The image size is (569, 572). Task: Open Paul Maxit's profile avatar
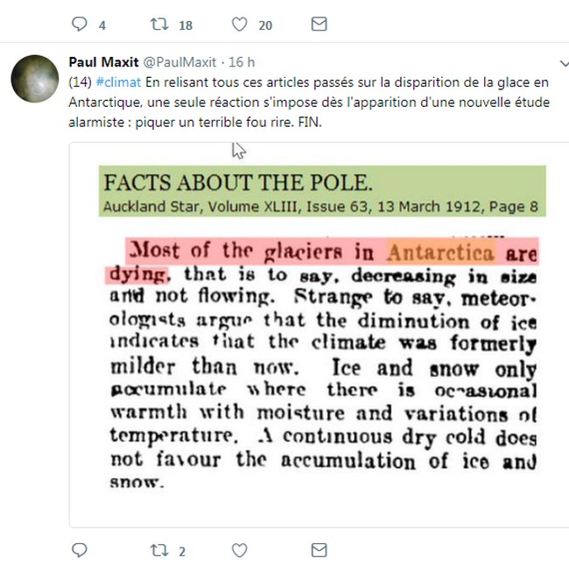tap(35, 78)
